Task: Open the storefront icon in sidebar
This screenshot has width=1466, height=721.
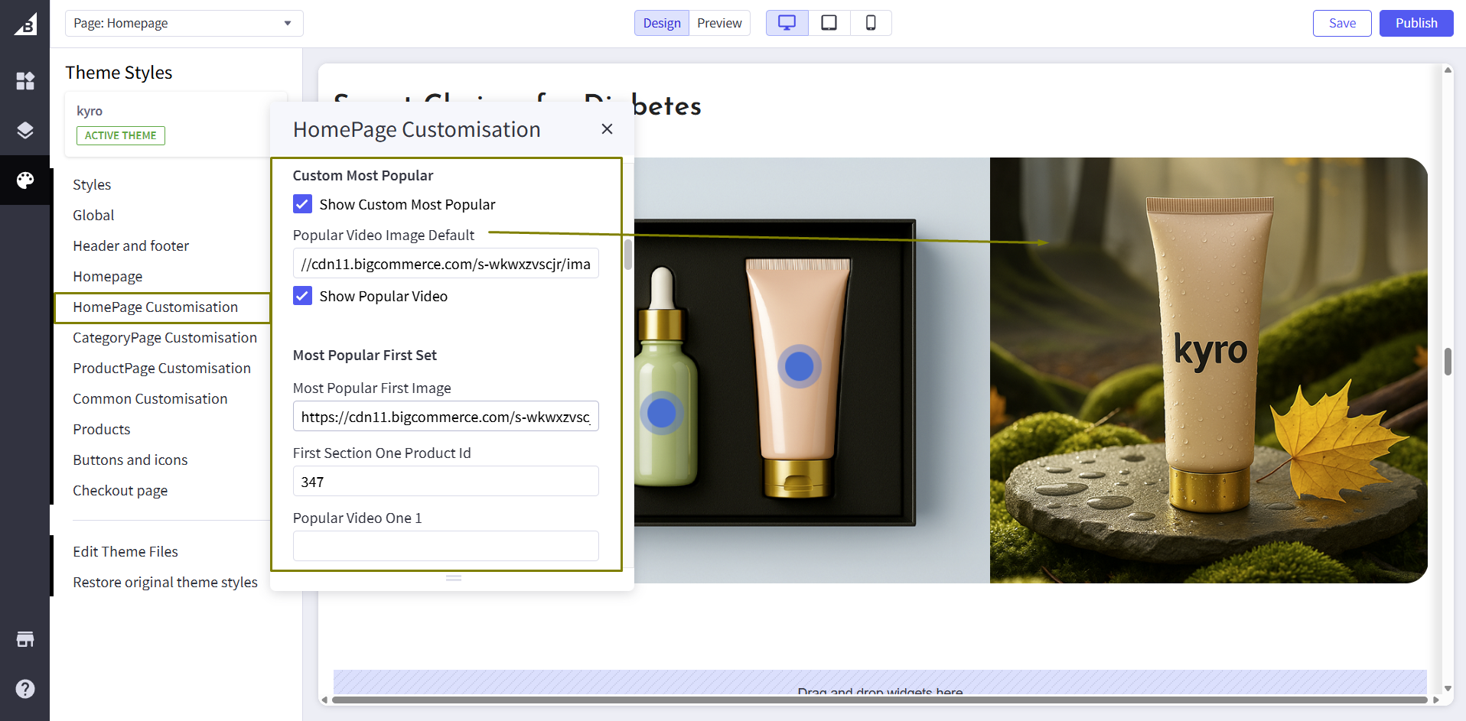Action: pos(25,639)
